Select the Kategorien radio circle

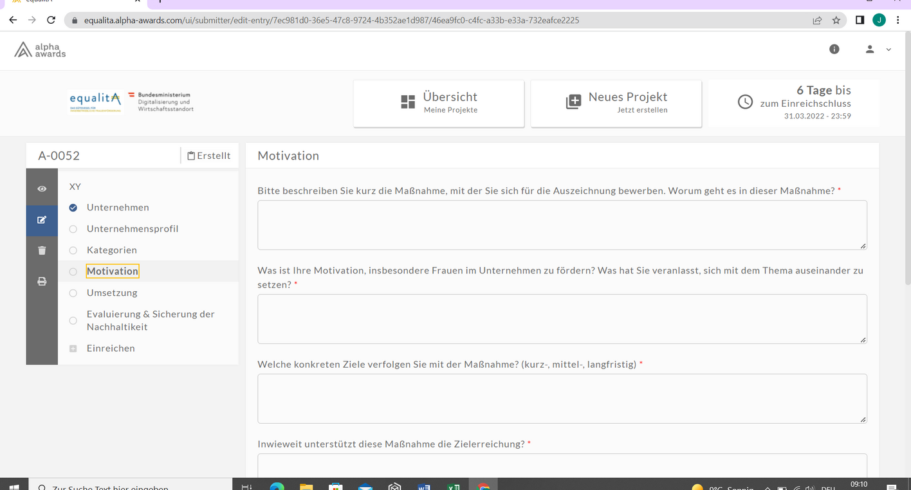73,250
